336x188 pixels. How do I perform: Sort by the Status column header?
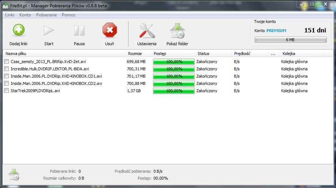click(x=213, y=54)
